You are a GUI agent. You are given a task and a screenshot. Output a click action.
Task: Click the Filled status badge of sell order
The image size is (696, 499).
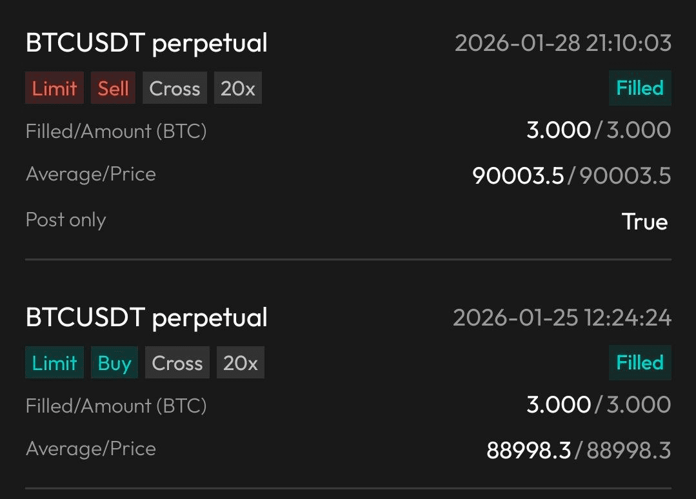coord(640,88)
